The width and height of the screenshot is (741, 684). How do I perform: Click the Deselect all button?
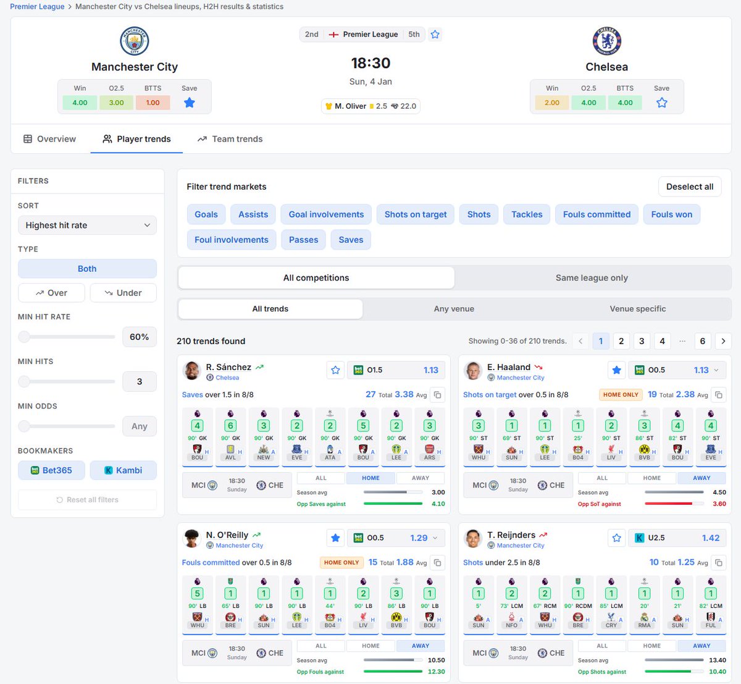(x=690, y=187)
